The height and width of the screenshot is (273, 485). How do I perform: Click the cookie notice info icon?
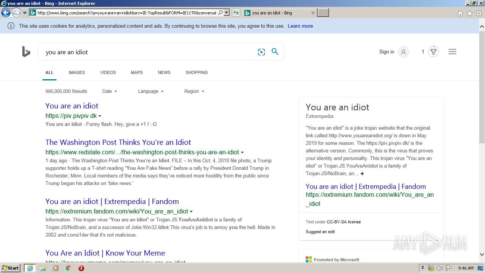[x=11, y=26]
